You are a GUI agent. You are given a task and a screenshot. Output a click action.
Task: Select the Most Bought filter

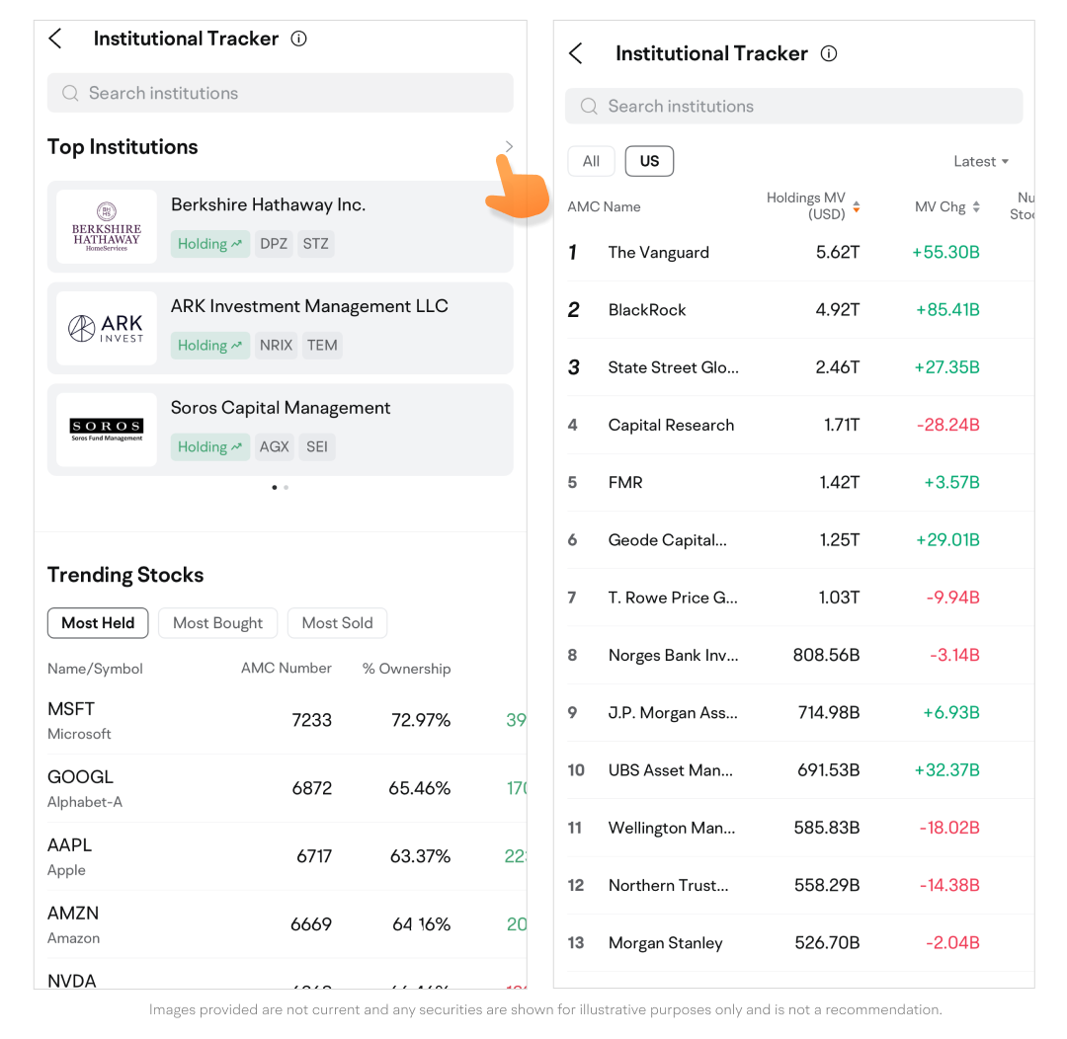pos(217,623)
